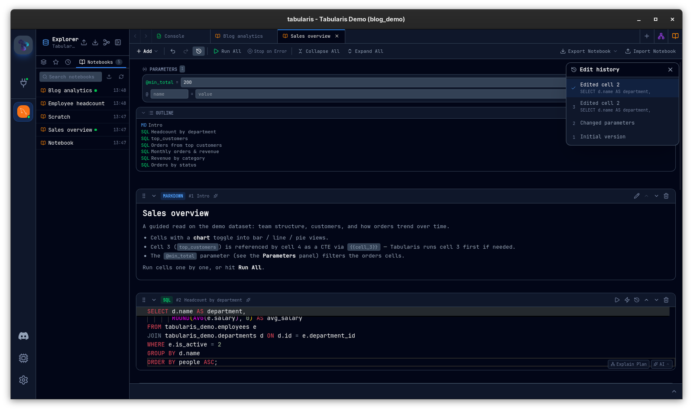
Task: Move the Intro markdown cell down
Action: (x=657, y=196)
